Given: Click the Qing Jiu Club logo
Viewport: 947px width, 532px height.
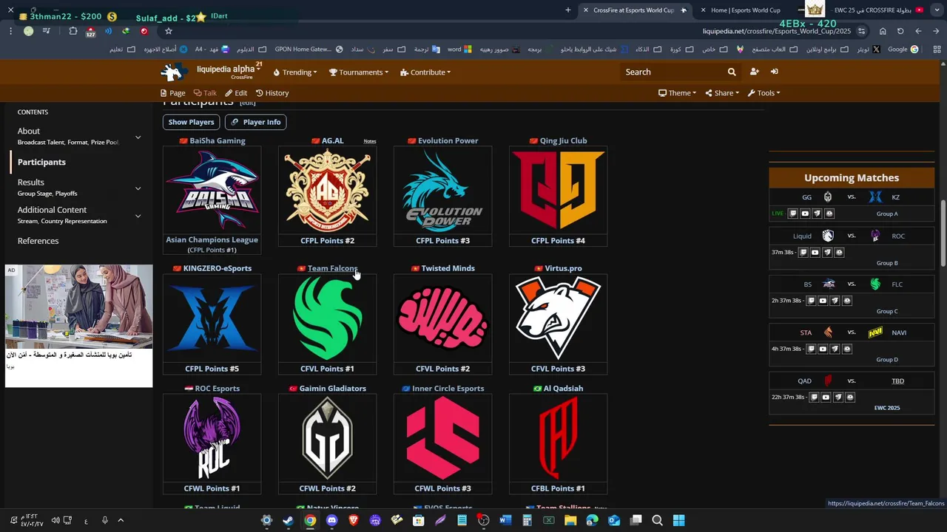Looking at the screenshot, I should pos(558,190).
